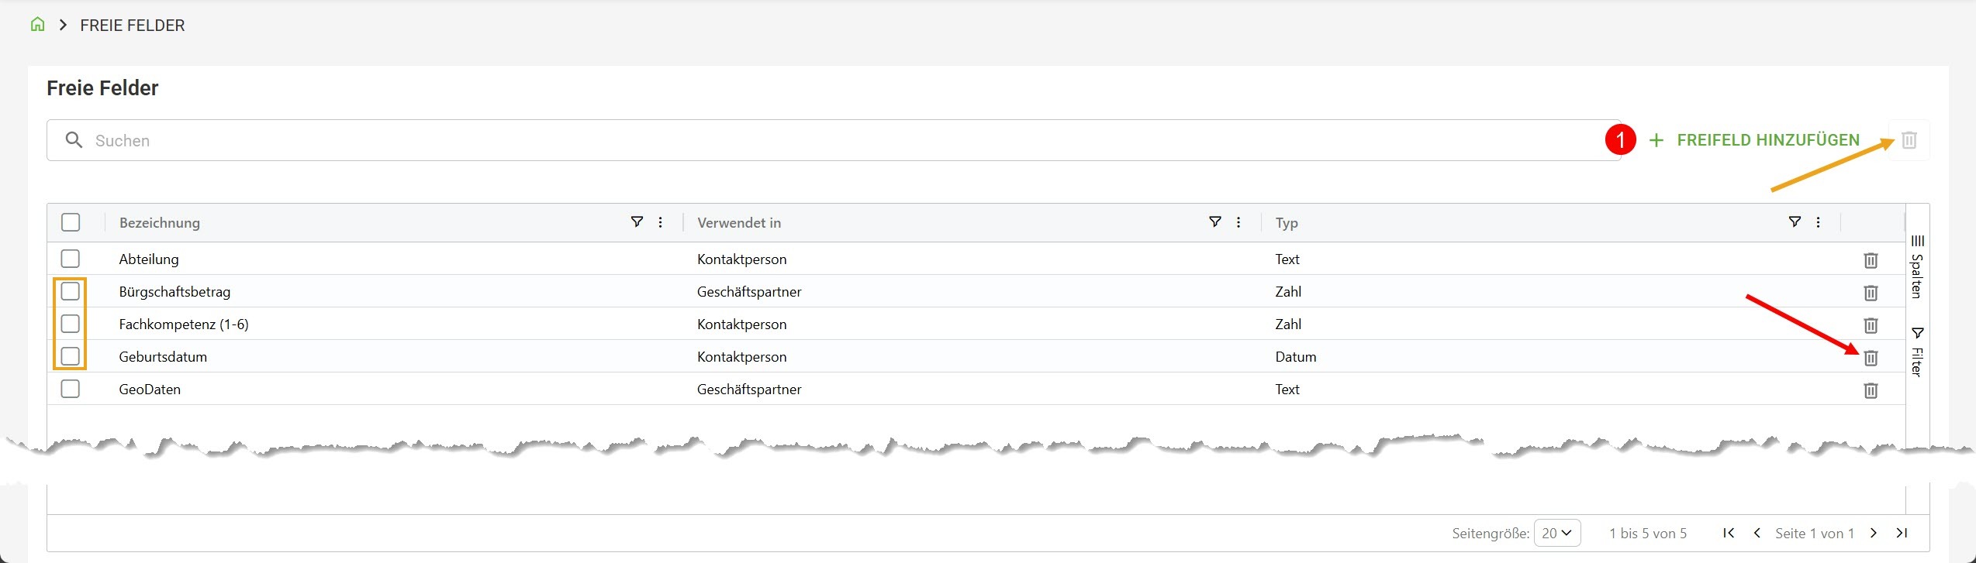
Task: Click trash icon for Geburtsdatum row
Action: (1871, 358)
